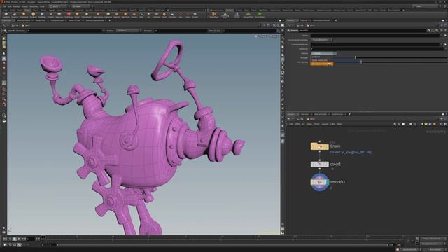Click the Crunk file node icon
This screenshot has height=252, width=448.
click(x=320, y=146)
